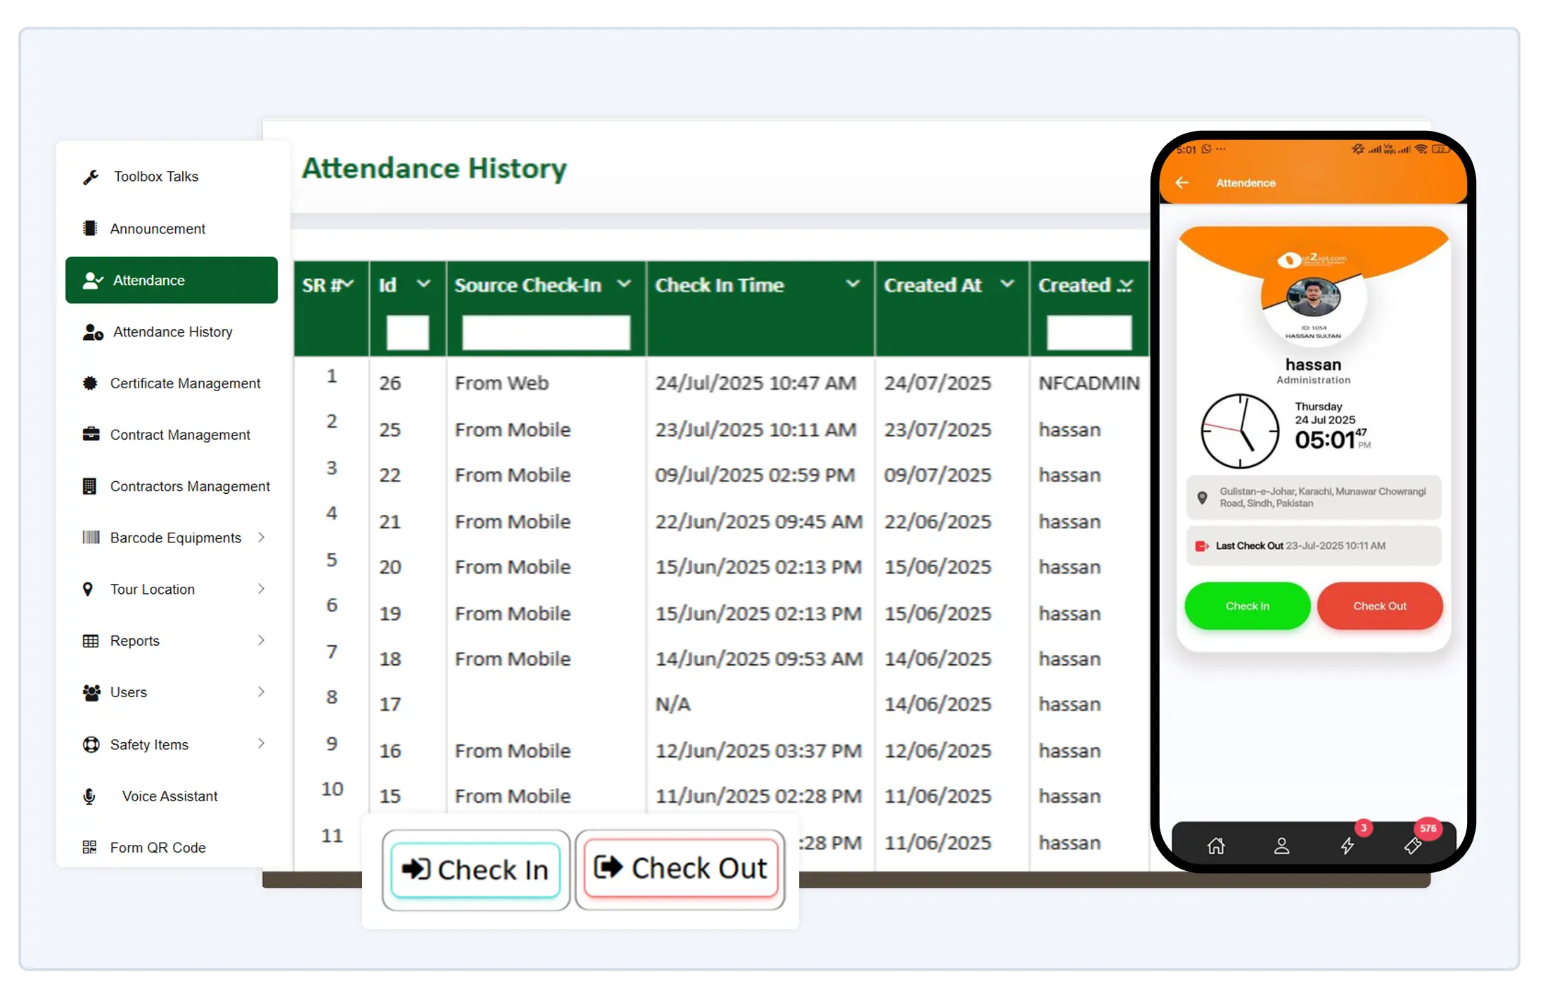1543x1006 pixels.
Task: Select Certificate Management menu item
Action: tap(184, 383)
